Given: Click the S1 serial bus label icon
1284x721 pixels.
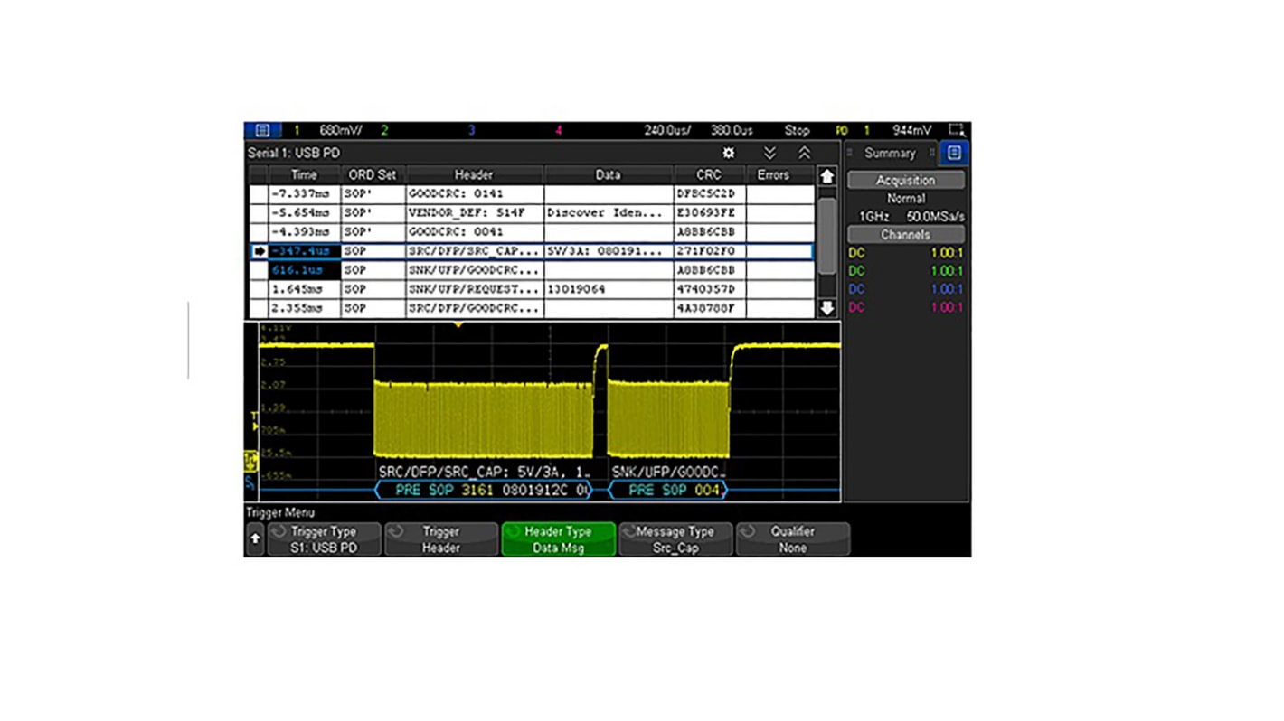Looking at the screenshot, I should [250, 485].
